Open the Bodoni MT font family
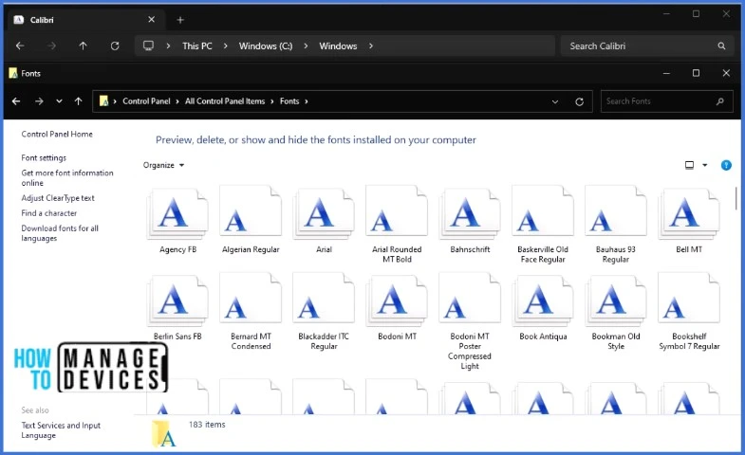The width and height of the screenshot is (745, 455). coord(397,307)
